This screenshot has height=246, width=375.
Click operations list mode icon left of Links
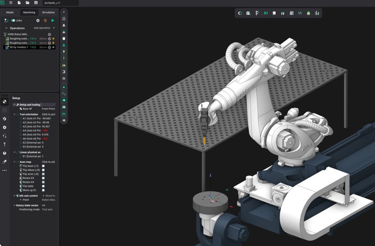coord(6,21)
